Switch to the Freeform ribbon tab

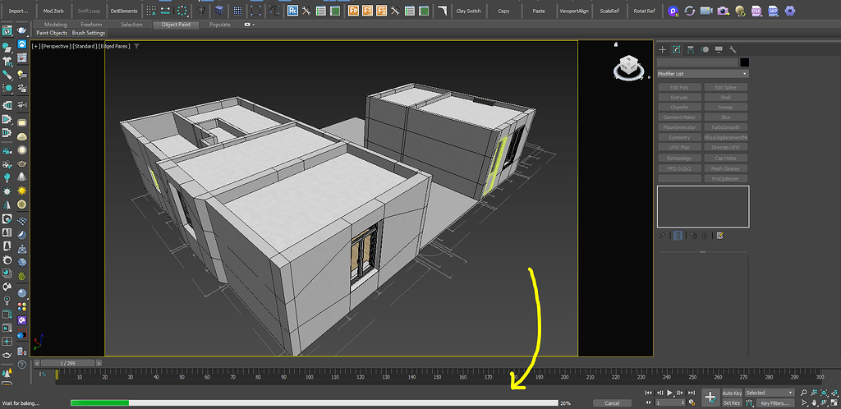coord(91,25)
